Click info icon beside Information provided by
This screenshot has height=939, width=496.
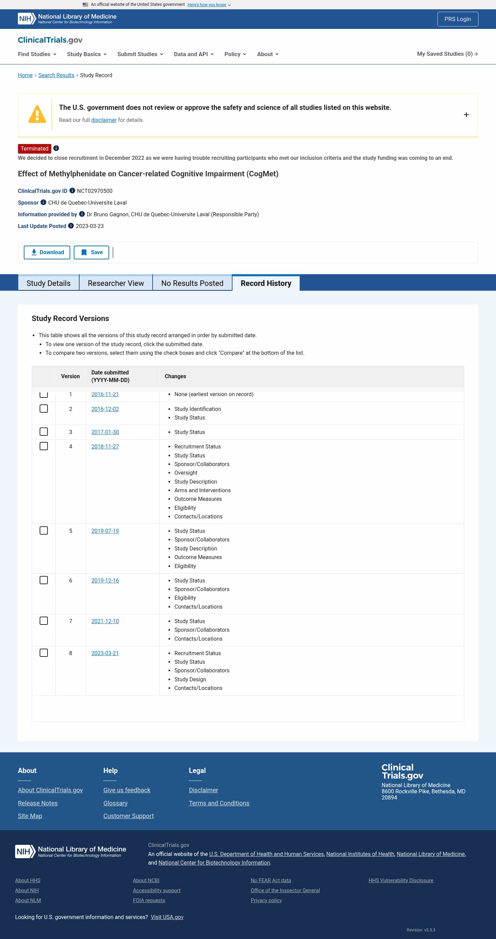pos(82,214)
